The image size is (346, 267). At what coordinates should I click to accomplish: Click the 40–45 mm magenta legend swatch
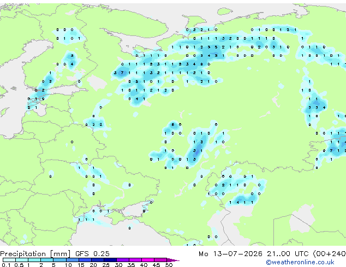(148, 260)
